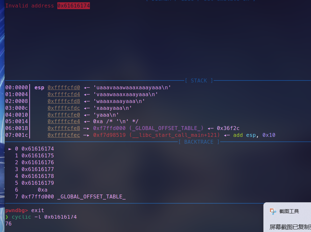Click stack offset label 00:0000
This screenshot has height=232, width=311.
[17, 88]
